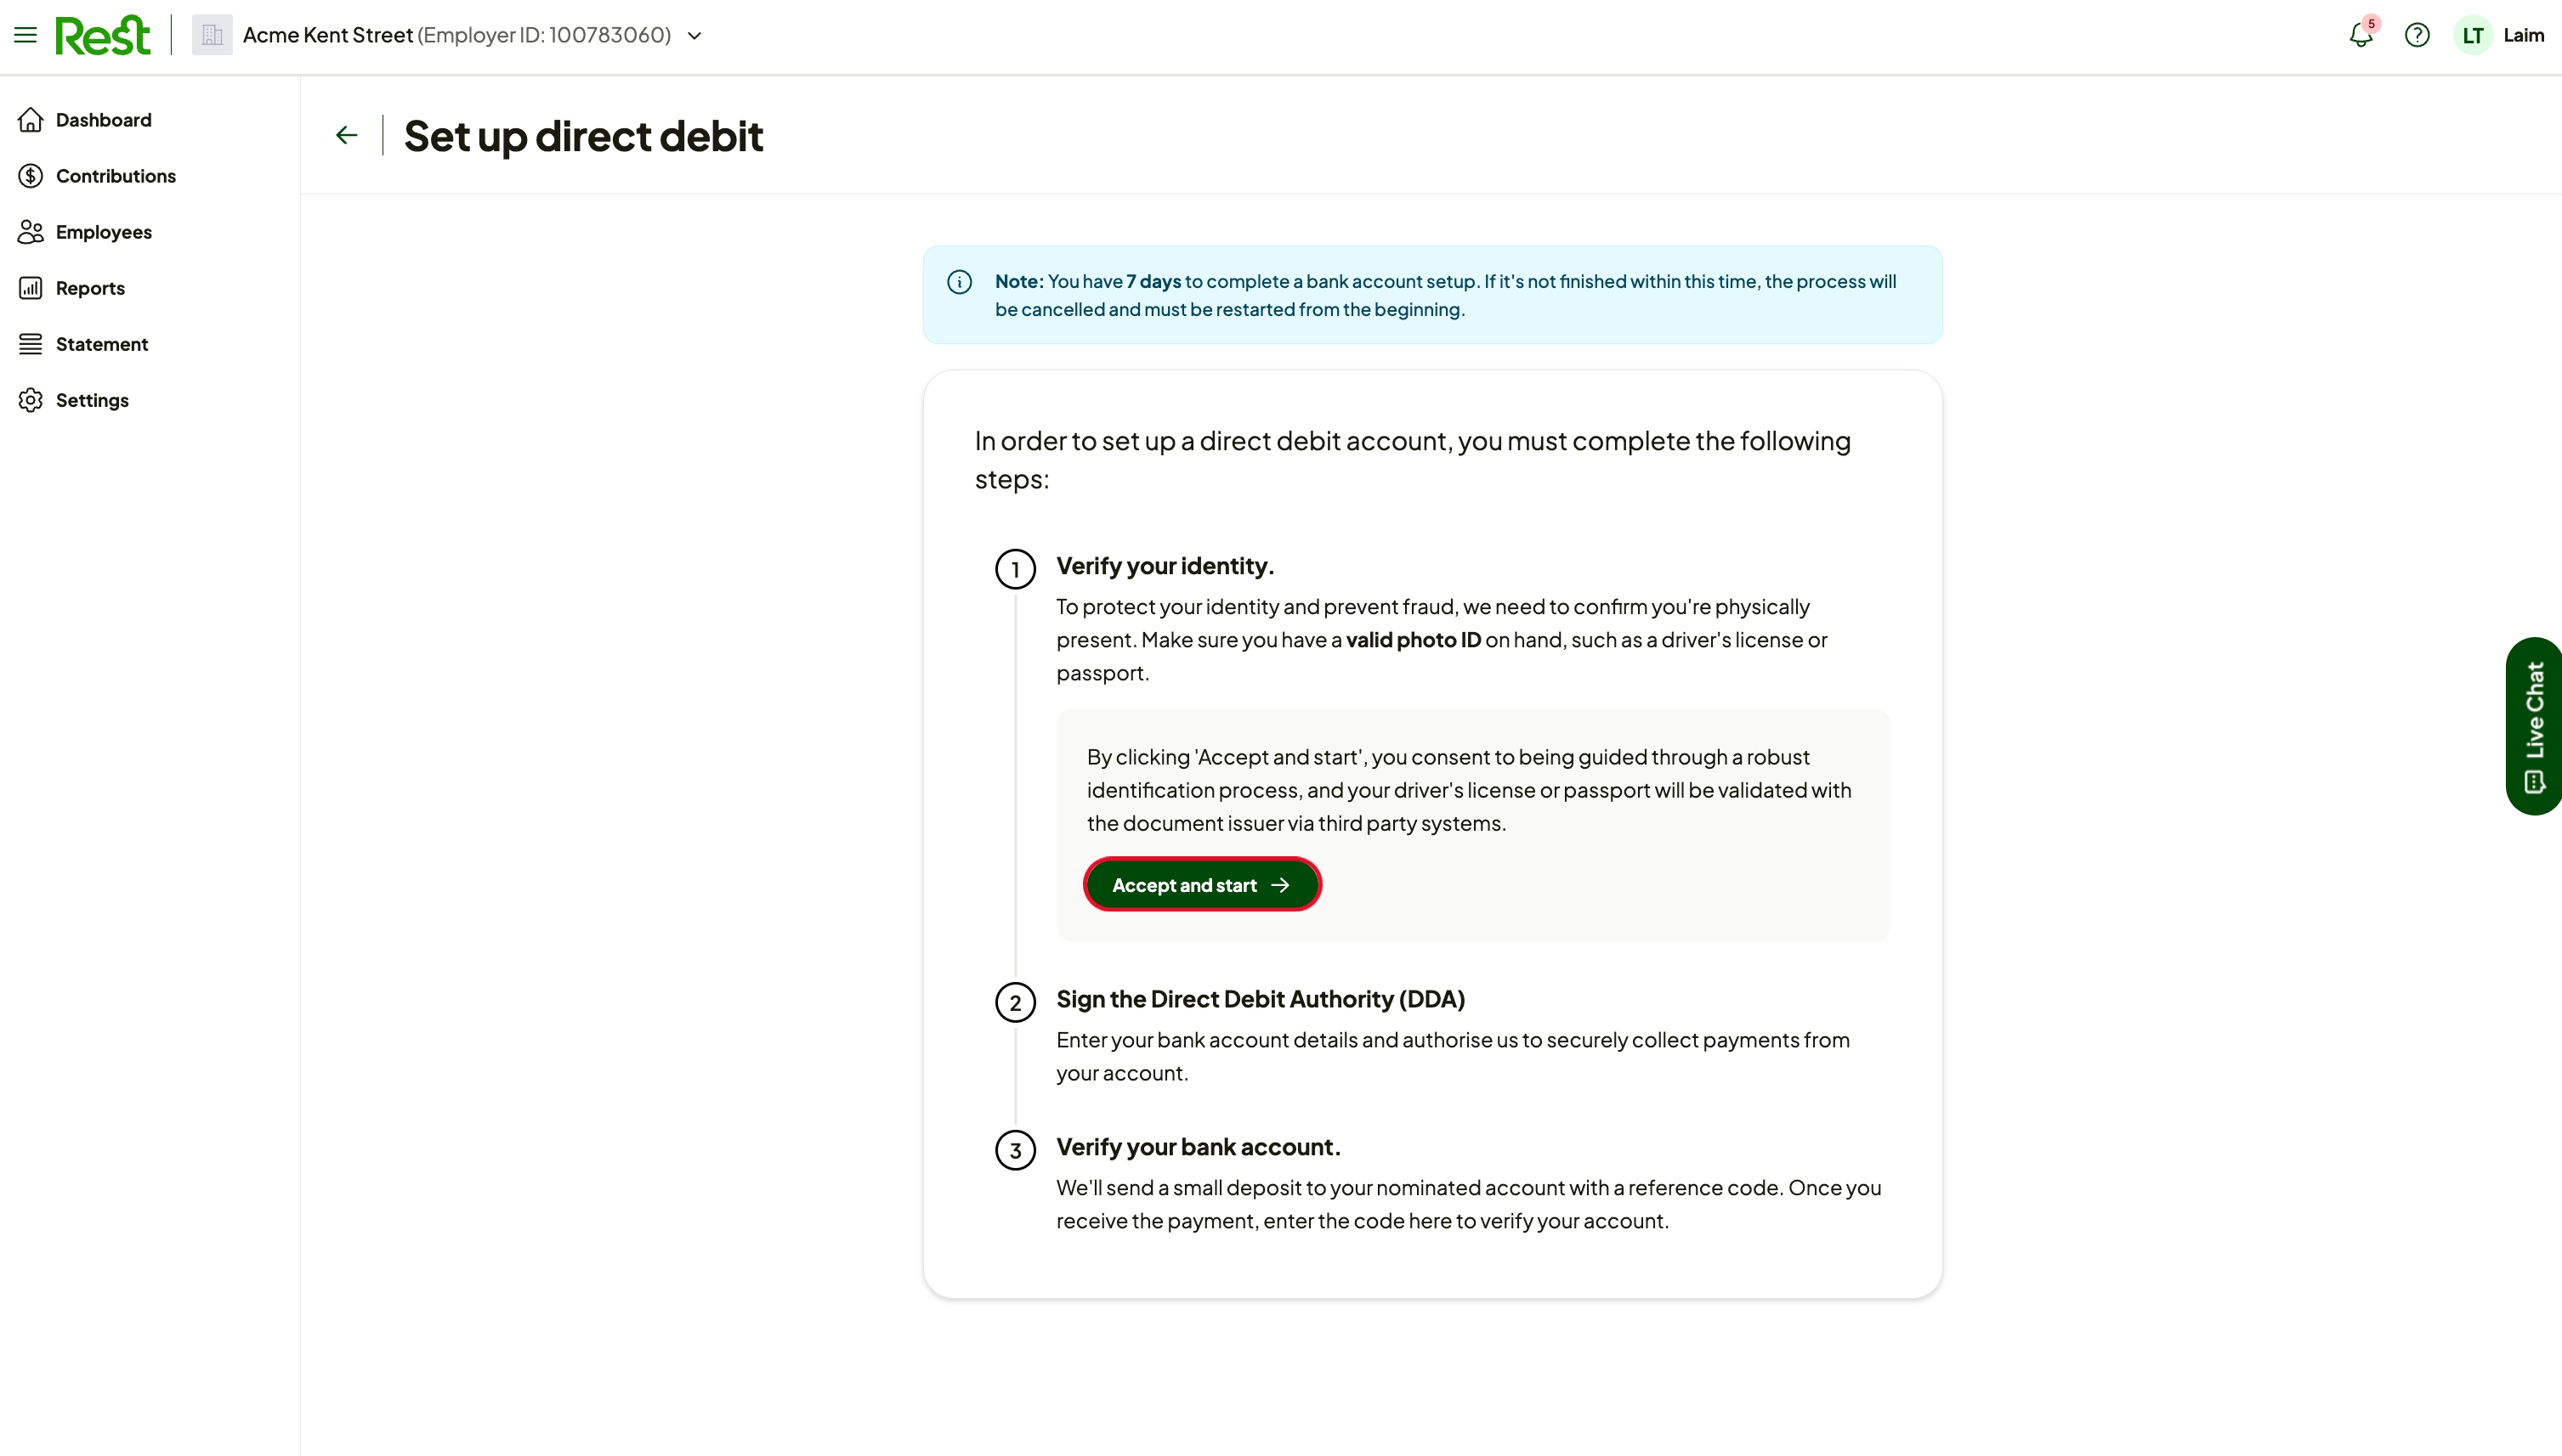Open the hamburger menu icon
Image resolution: width=2562 pixels, height=1456 pixels.
(x=25, y=35)
